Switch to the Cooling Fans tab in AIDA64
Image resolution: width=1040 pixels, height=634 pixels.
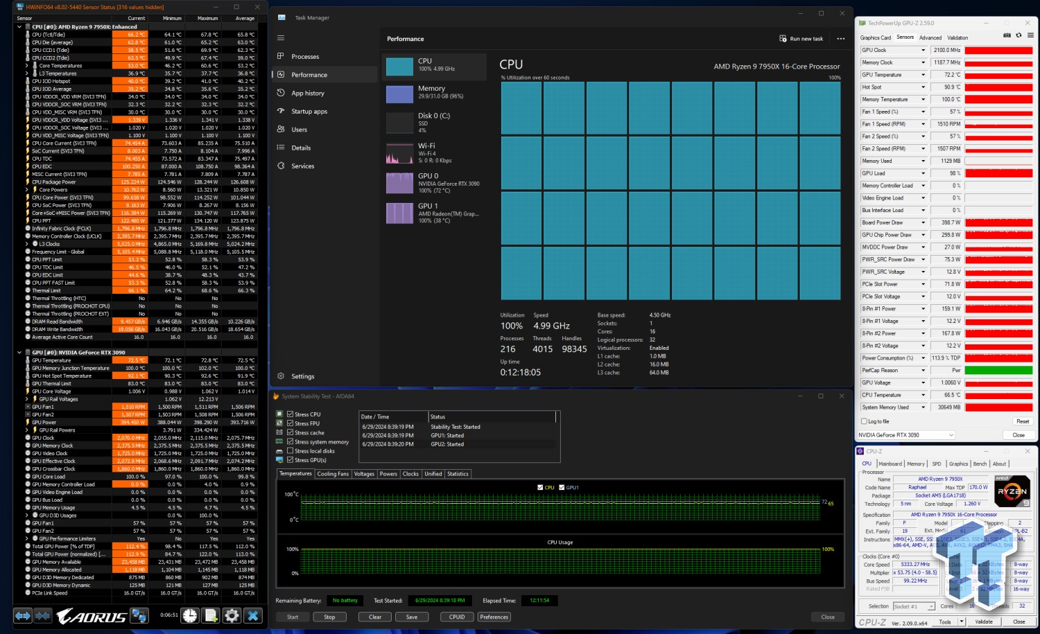(333, 474)
